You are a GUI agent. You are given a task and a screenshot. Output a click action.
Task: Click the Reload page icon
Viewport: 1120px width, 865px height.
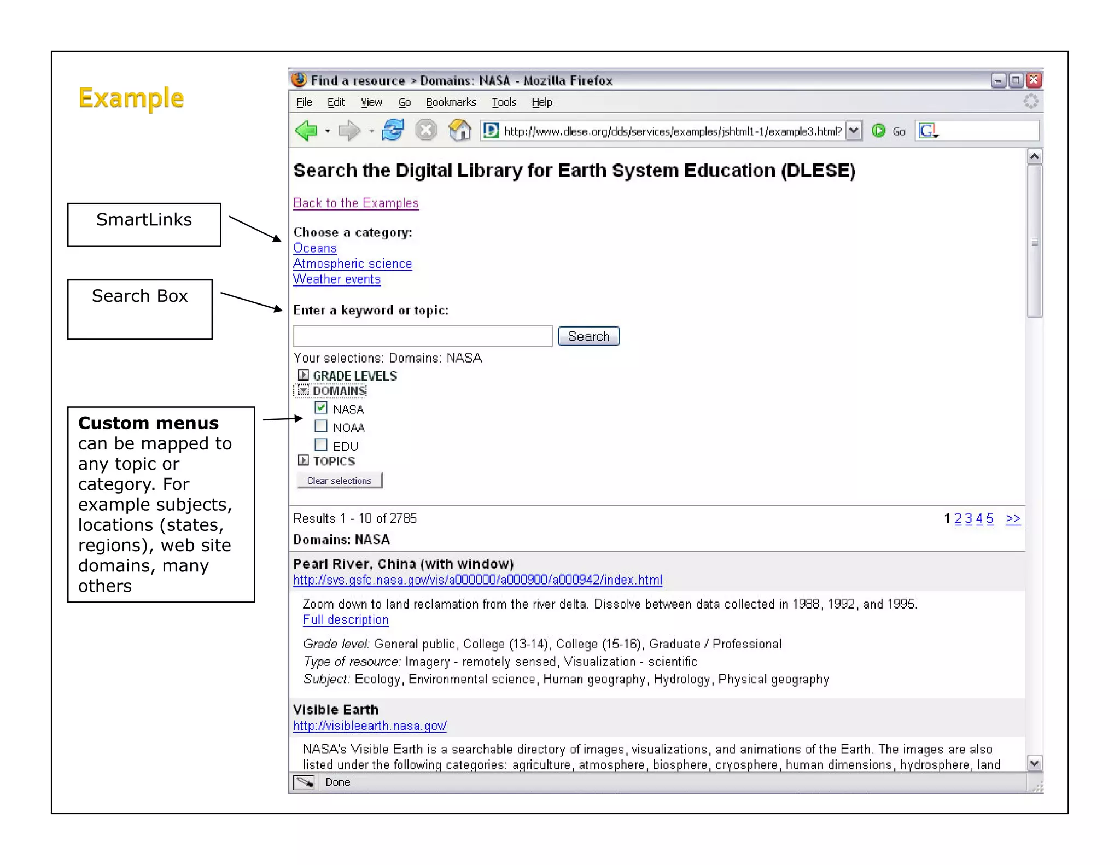pyautogui.click(x=393, y=130)
